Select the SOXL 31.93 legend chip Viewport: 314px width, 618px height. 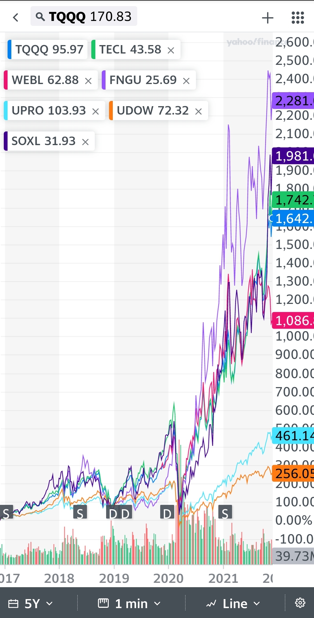(49, 141)
